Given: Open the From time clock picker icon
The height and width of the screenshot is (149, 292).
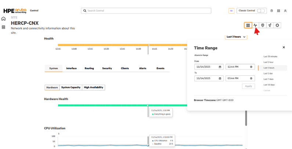Looking at the screenshot, I should click(x=251, y=67).
